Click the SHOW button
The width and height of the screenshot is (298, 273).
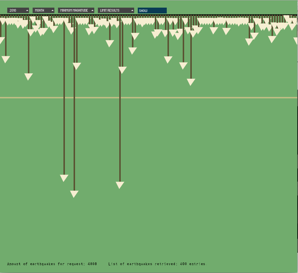coord(152,11)
